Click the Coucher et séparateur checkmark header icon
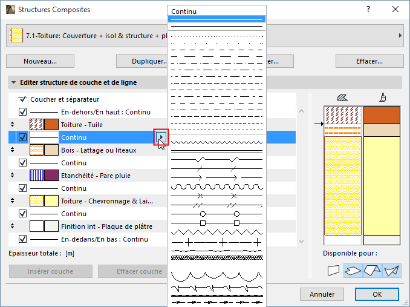Screen dimensions: 410x307 [22, 99]
